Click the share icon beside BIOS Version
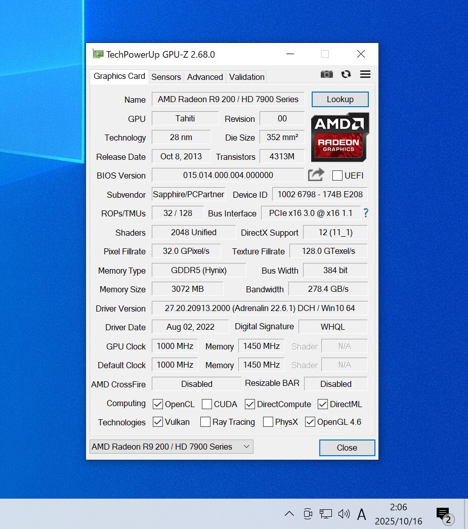This screenshot has width=468, height=529. point(316,174)
